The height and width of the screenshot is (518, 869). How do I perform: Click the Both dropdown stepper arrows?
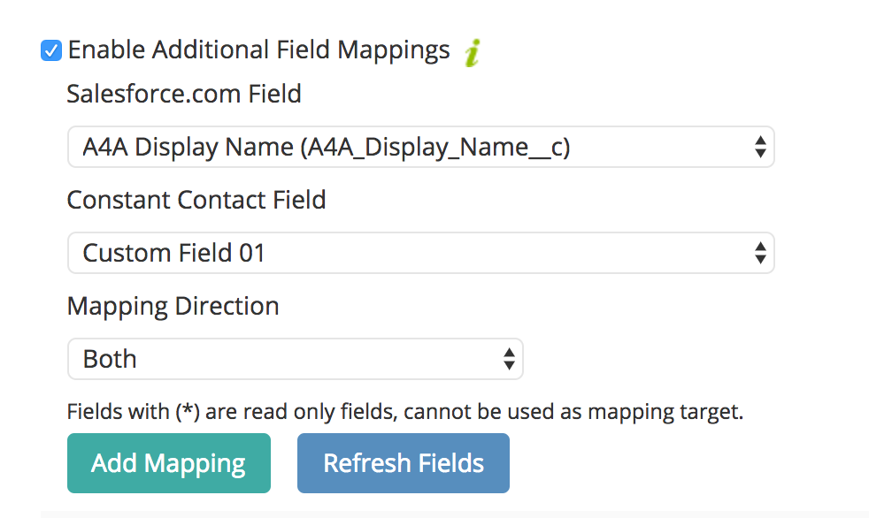pos(510,359)
